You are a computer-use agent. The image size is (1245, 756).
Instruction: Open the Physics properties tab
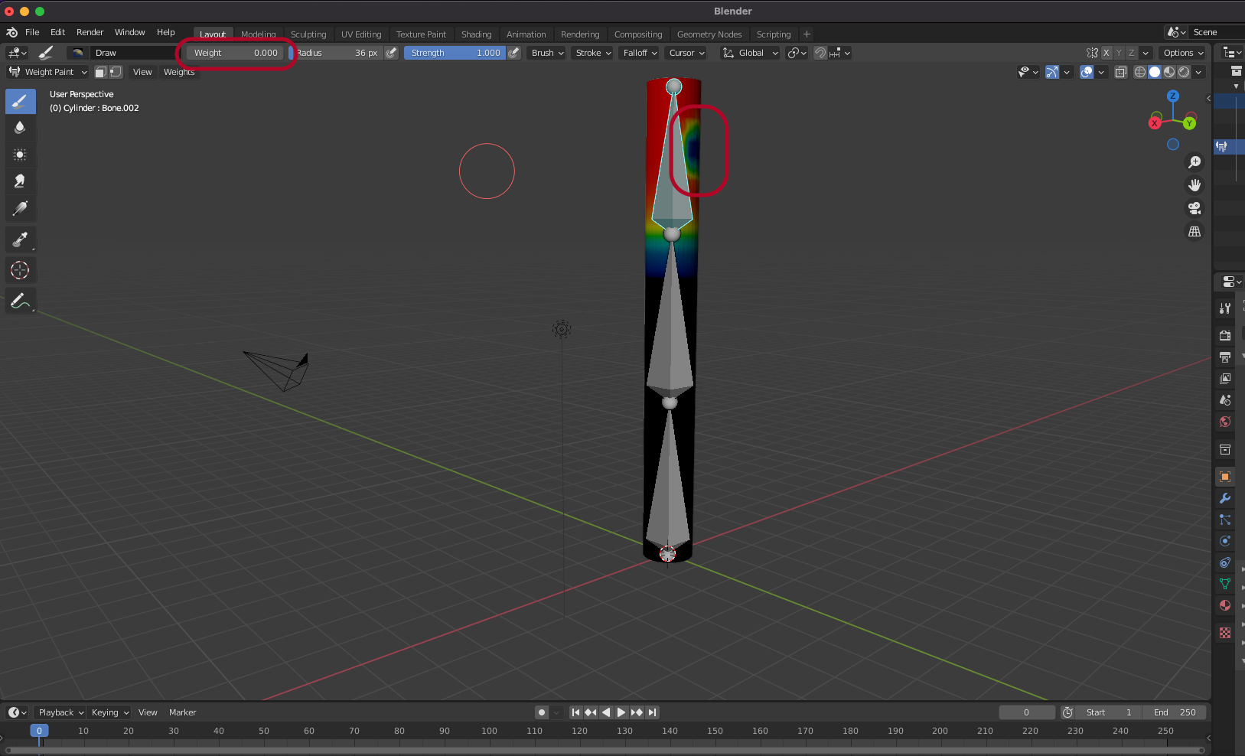tap(1225, 541)
